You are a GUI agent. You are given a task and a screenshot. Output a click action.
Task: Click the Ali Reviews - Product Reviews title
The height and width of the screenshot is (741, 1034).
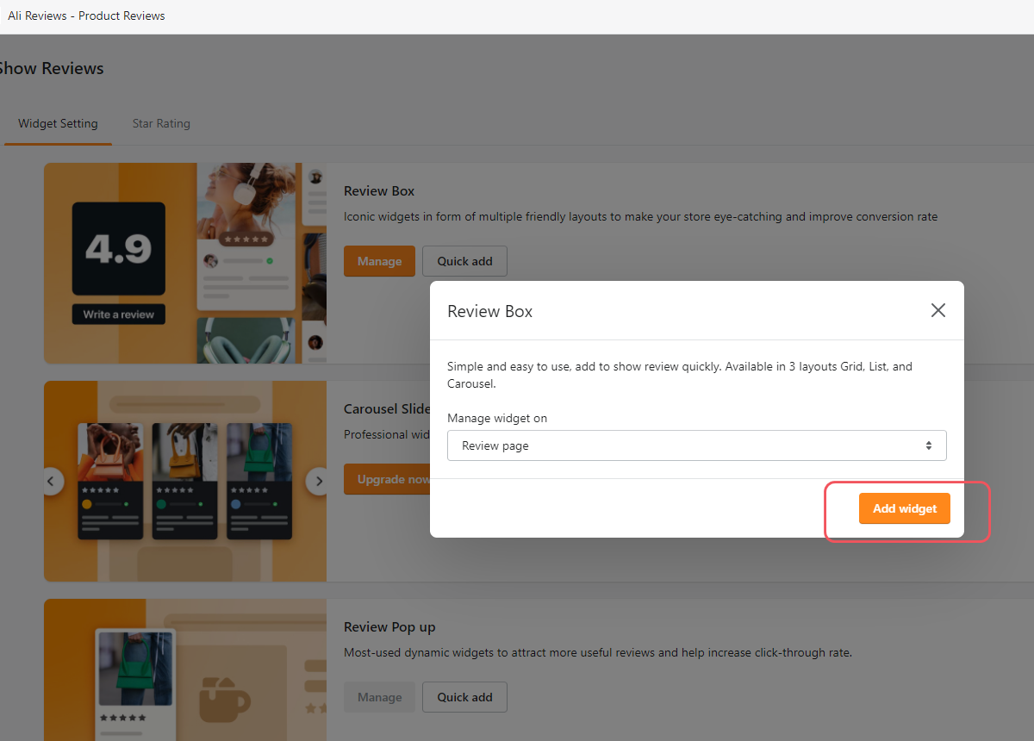pyautogui.click(x=86, y=16)
